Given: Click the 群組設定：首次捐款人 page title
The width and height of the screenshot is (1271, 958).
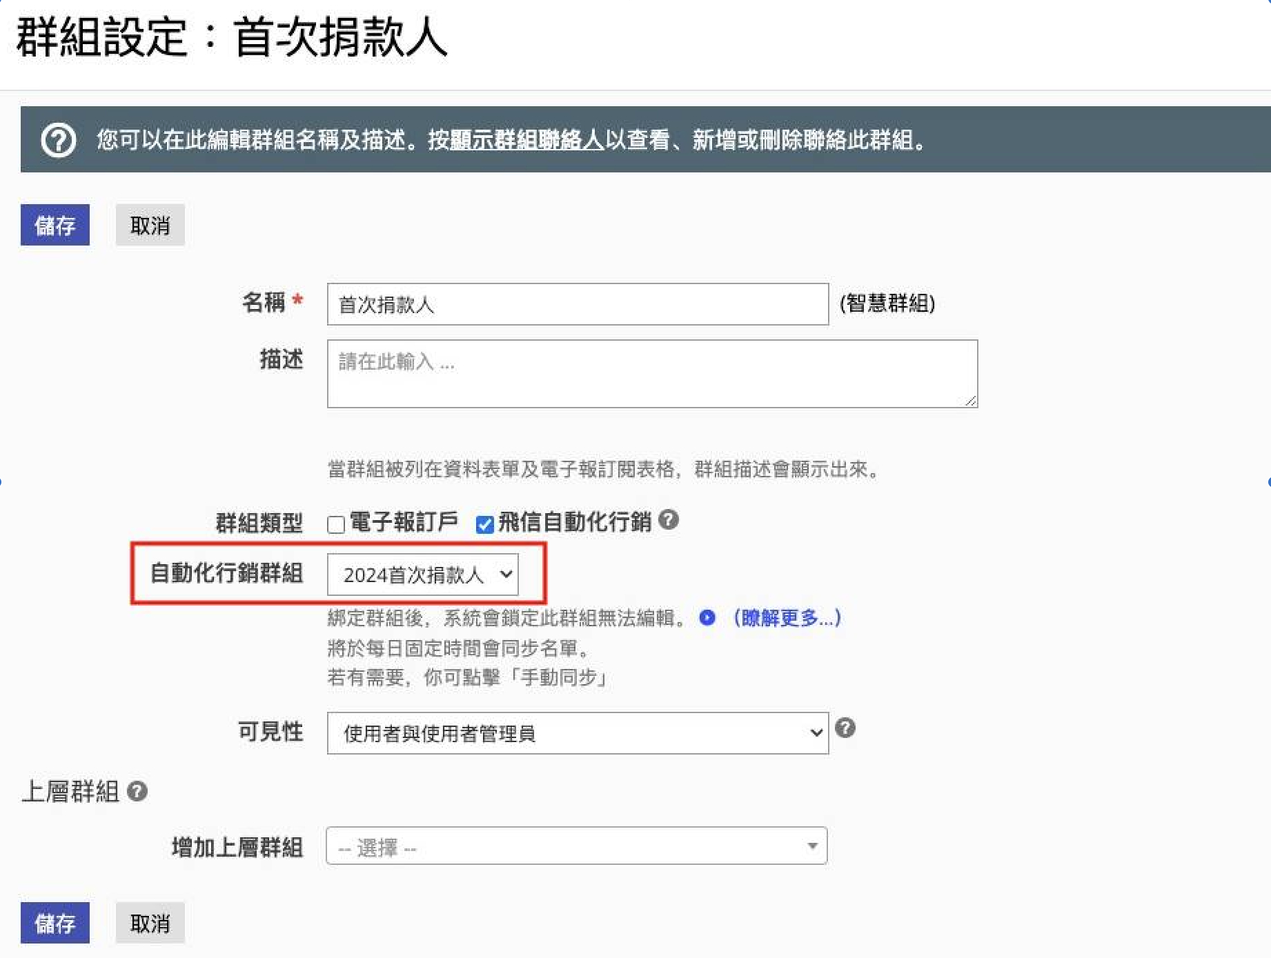Looking at the screenshot, I should pyautogui.click(x=232, y=37).
